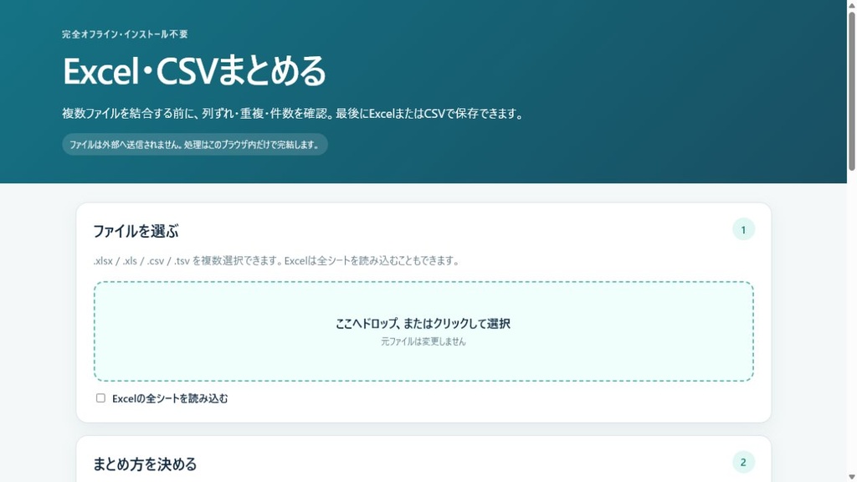
Task: Click the ファイルを選ぶ heading
Action: (136, 231)
